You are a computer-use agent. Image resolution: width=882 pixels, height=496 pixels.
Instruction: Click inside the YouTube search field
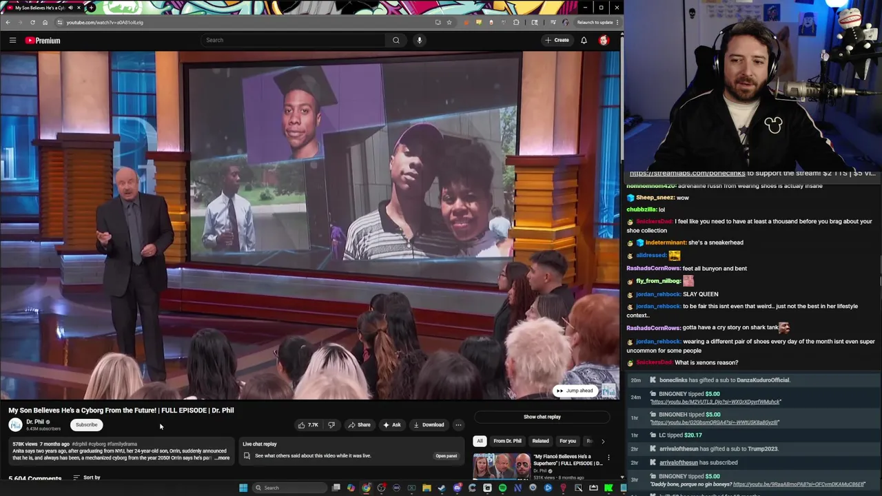(x=293, y=40)
